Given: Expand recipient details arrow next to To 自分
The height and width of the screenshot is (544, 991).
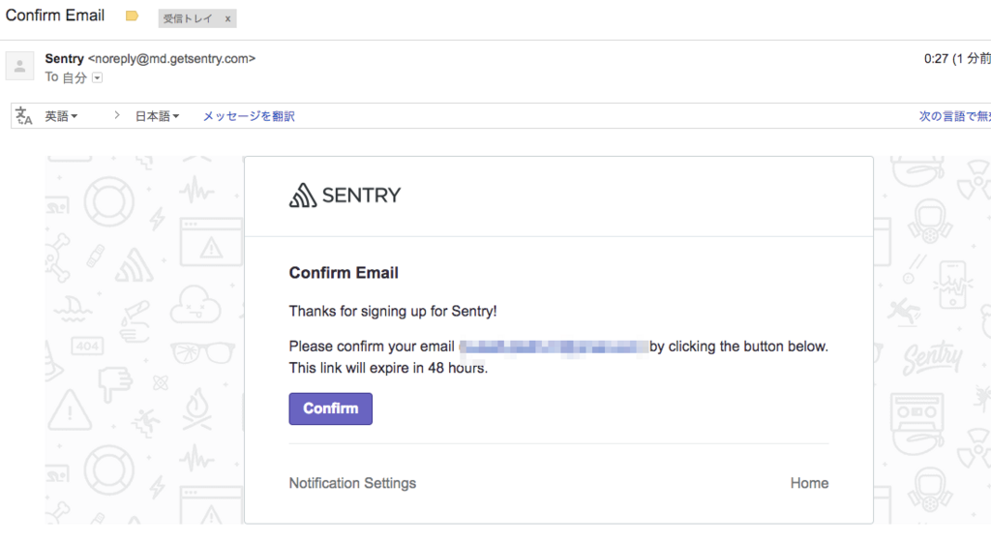Looking at the screenshot, I should (x=98, y=77).
